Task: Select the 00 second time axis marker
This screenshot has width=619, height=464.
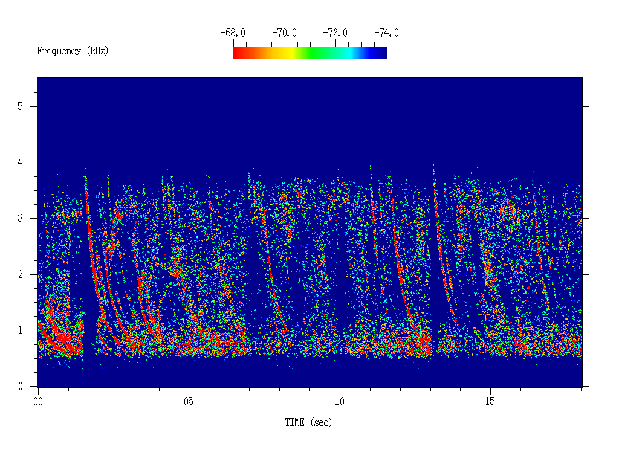Action: tap(38, 401)
